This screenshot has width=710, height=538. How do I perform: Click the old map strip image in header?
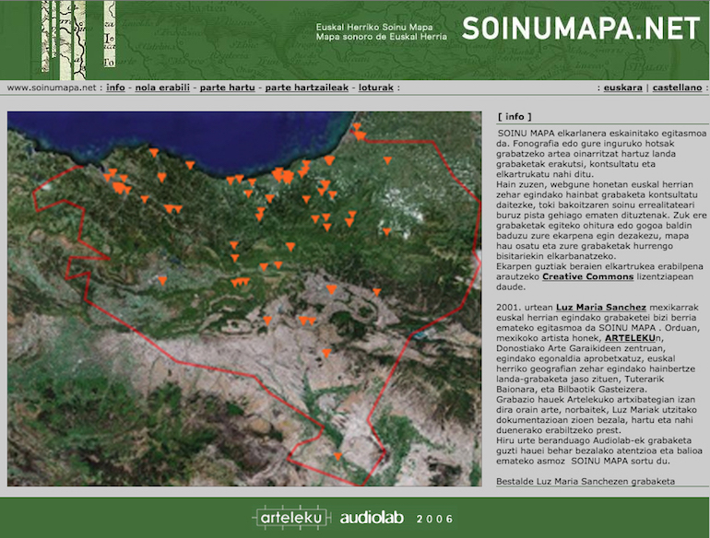[77, 36]
